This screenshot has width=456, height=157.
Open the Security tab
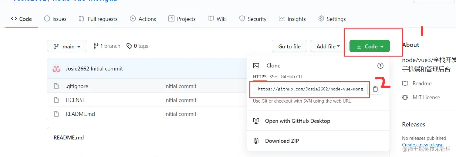click(253, 19)
